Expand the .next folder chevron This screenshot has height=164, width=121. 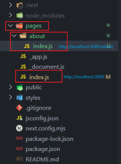(11, 5)
